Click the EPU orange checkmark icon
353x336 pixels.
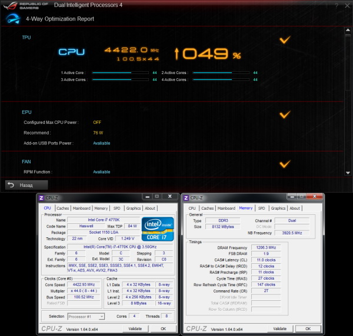click(285, 115)
